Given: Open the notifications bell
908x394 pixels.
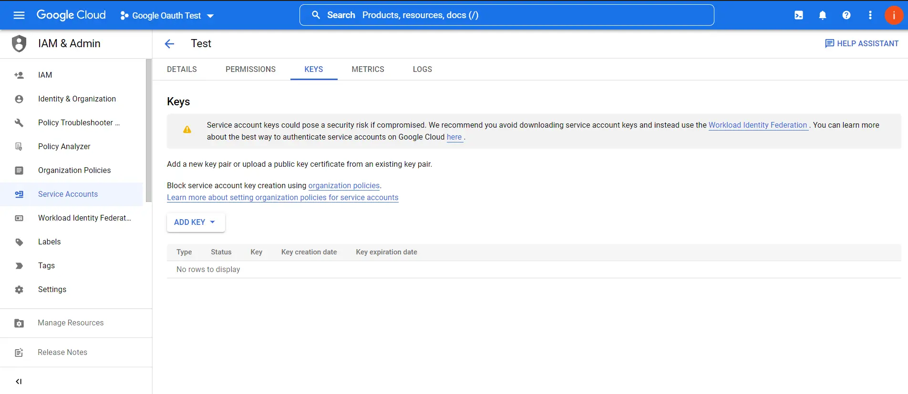Looking at the screenshot, I should [x=822, y=15].
